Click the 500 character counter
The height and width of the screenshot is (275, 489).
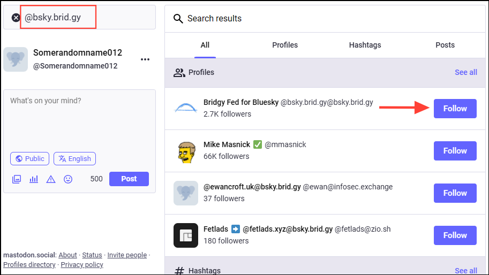tap(96, 179)
